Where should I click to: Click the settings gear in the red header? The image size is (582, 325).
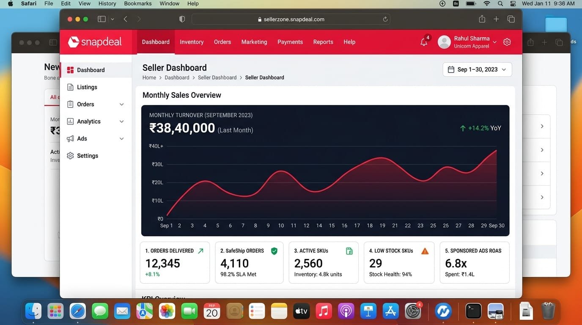tap(507, 42)
